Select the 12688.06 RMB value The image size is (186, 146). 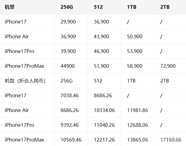tap(138, 125)
